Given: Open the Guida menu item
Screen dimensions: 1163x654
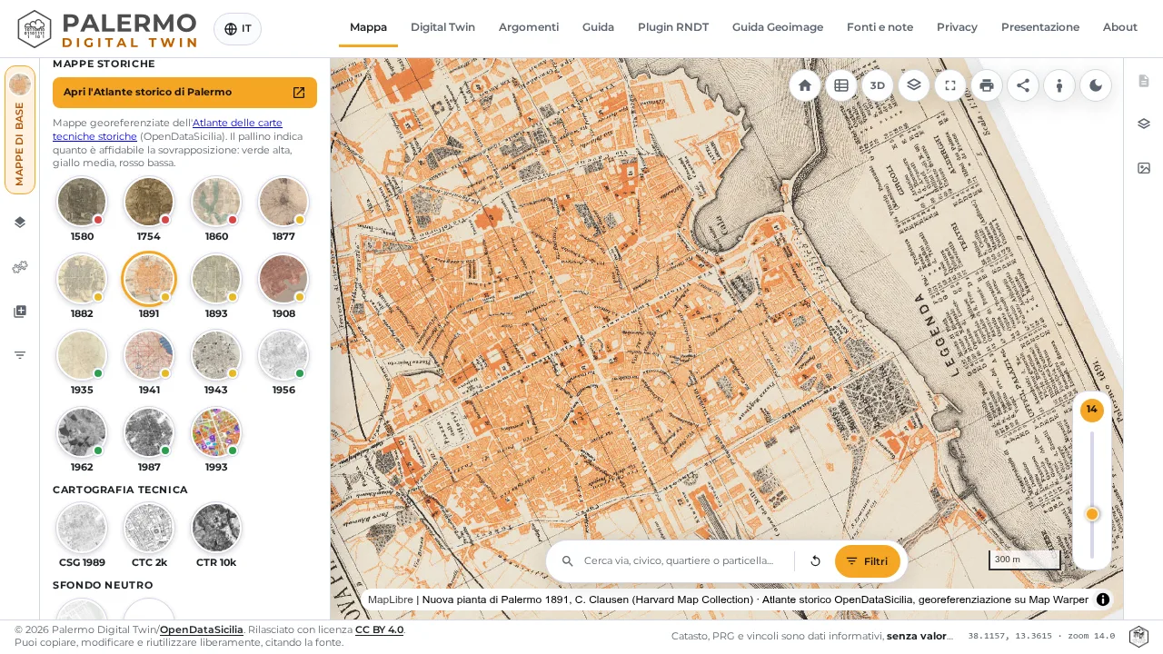Looking at the screenshot, I should pos(598,27).
